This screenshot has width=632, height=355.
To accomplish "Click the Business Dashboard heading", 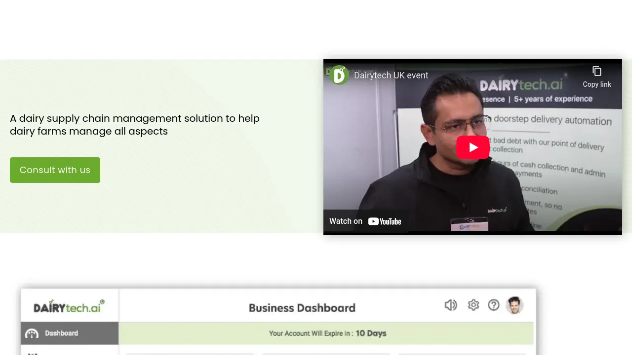I will click(302, 308).
